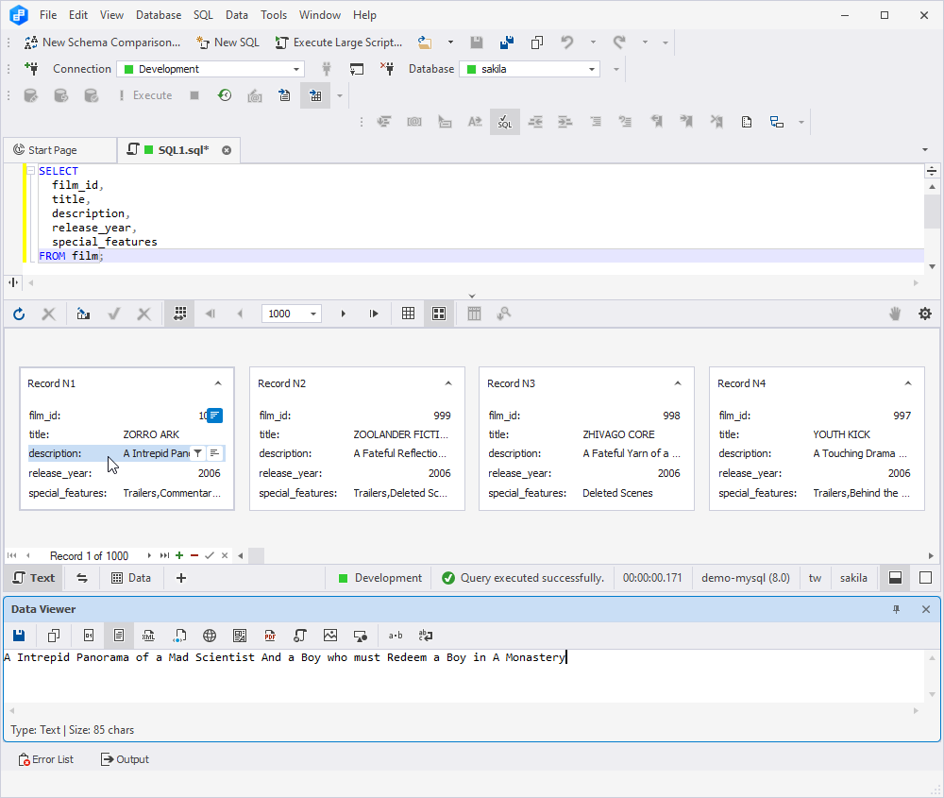The width and height of the screenshot is (944, 798).
Task: Click filter icon in description field of Record N1
Action: 197,453
